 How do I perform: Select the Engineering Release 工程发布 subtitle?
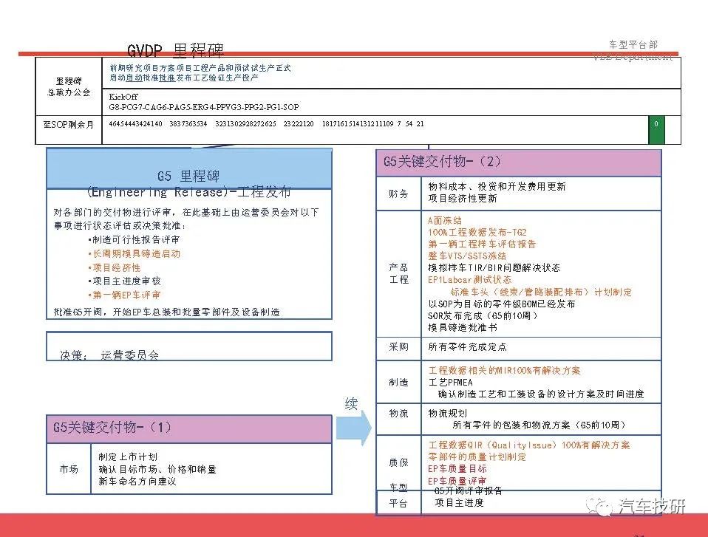[188, 192]
